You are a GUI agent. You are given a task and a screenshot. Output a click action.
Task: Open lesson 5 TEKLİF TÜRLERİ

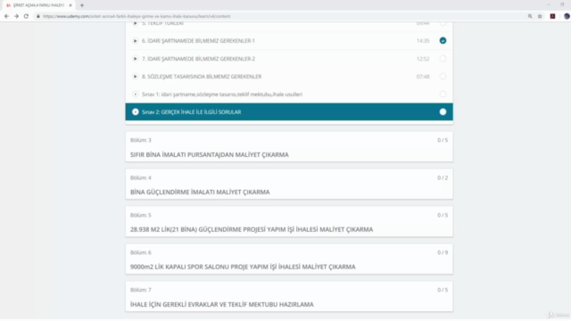[162, 23]
